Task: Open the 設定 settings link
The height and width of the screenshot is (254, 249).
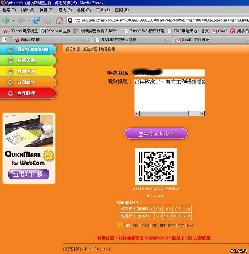Action: pyautogui.click(x=69, y=249)
